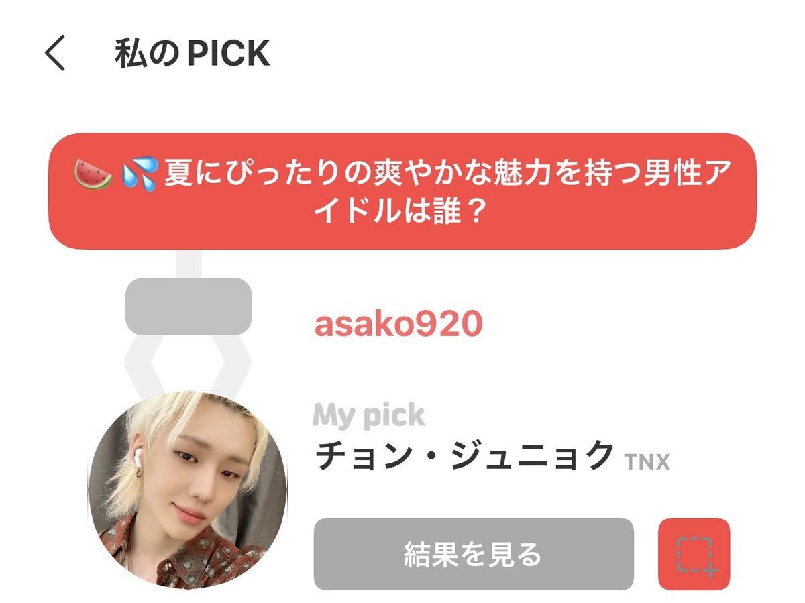Click the gray My pick label
The width and height of the screenshot is (805, 603).
[369, 416]
